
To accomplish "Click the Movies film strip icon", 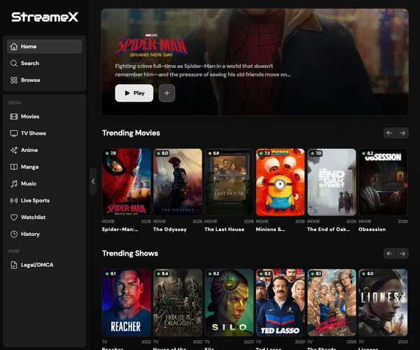I will tap(14, 116).
